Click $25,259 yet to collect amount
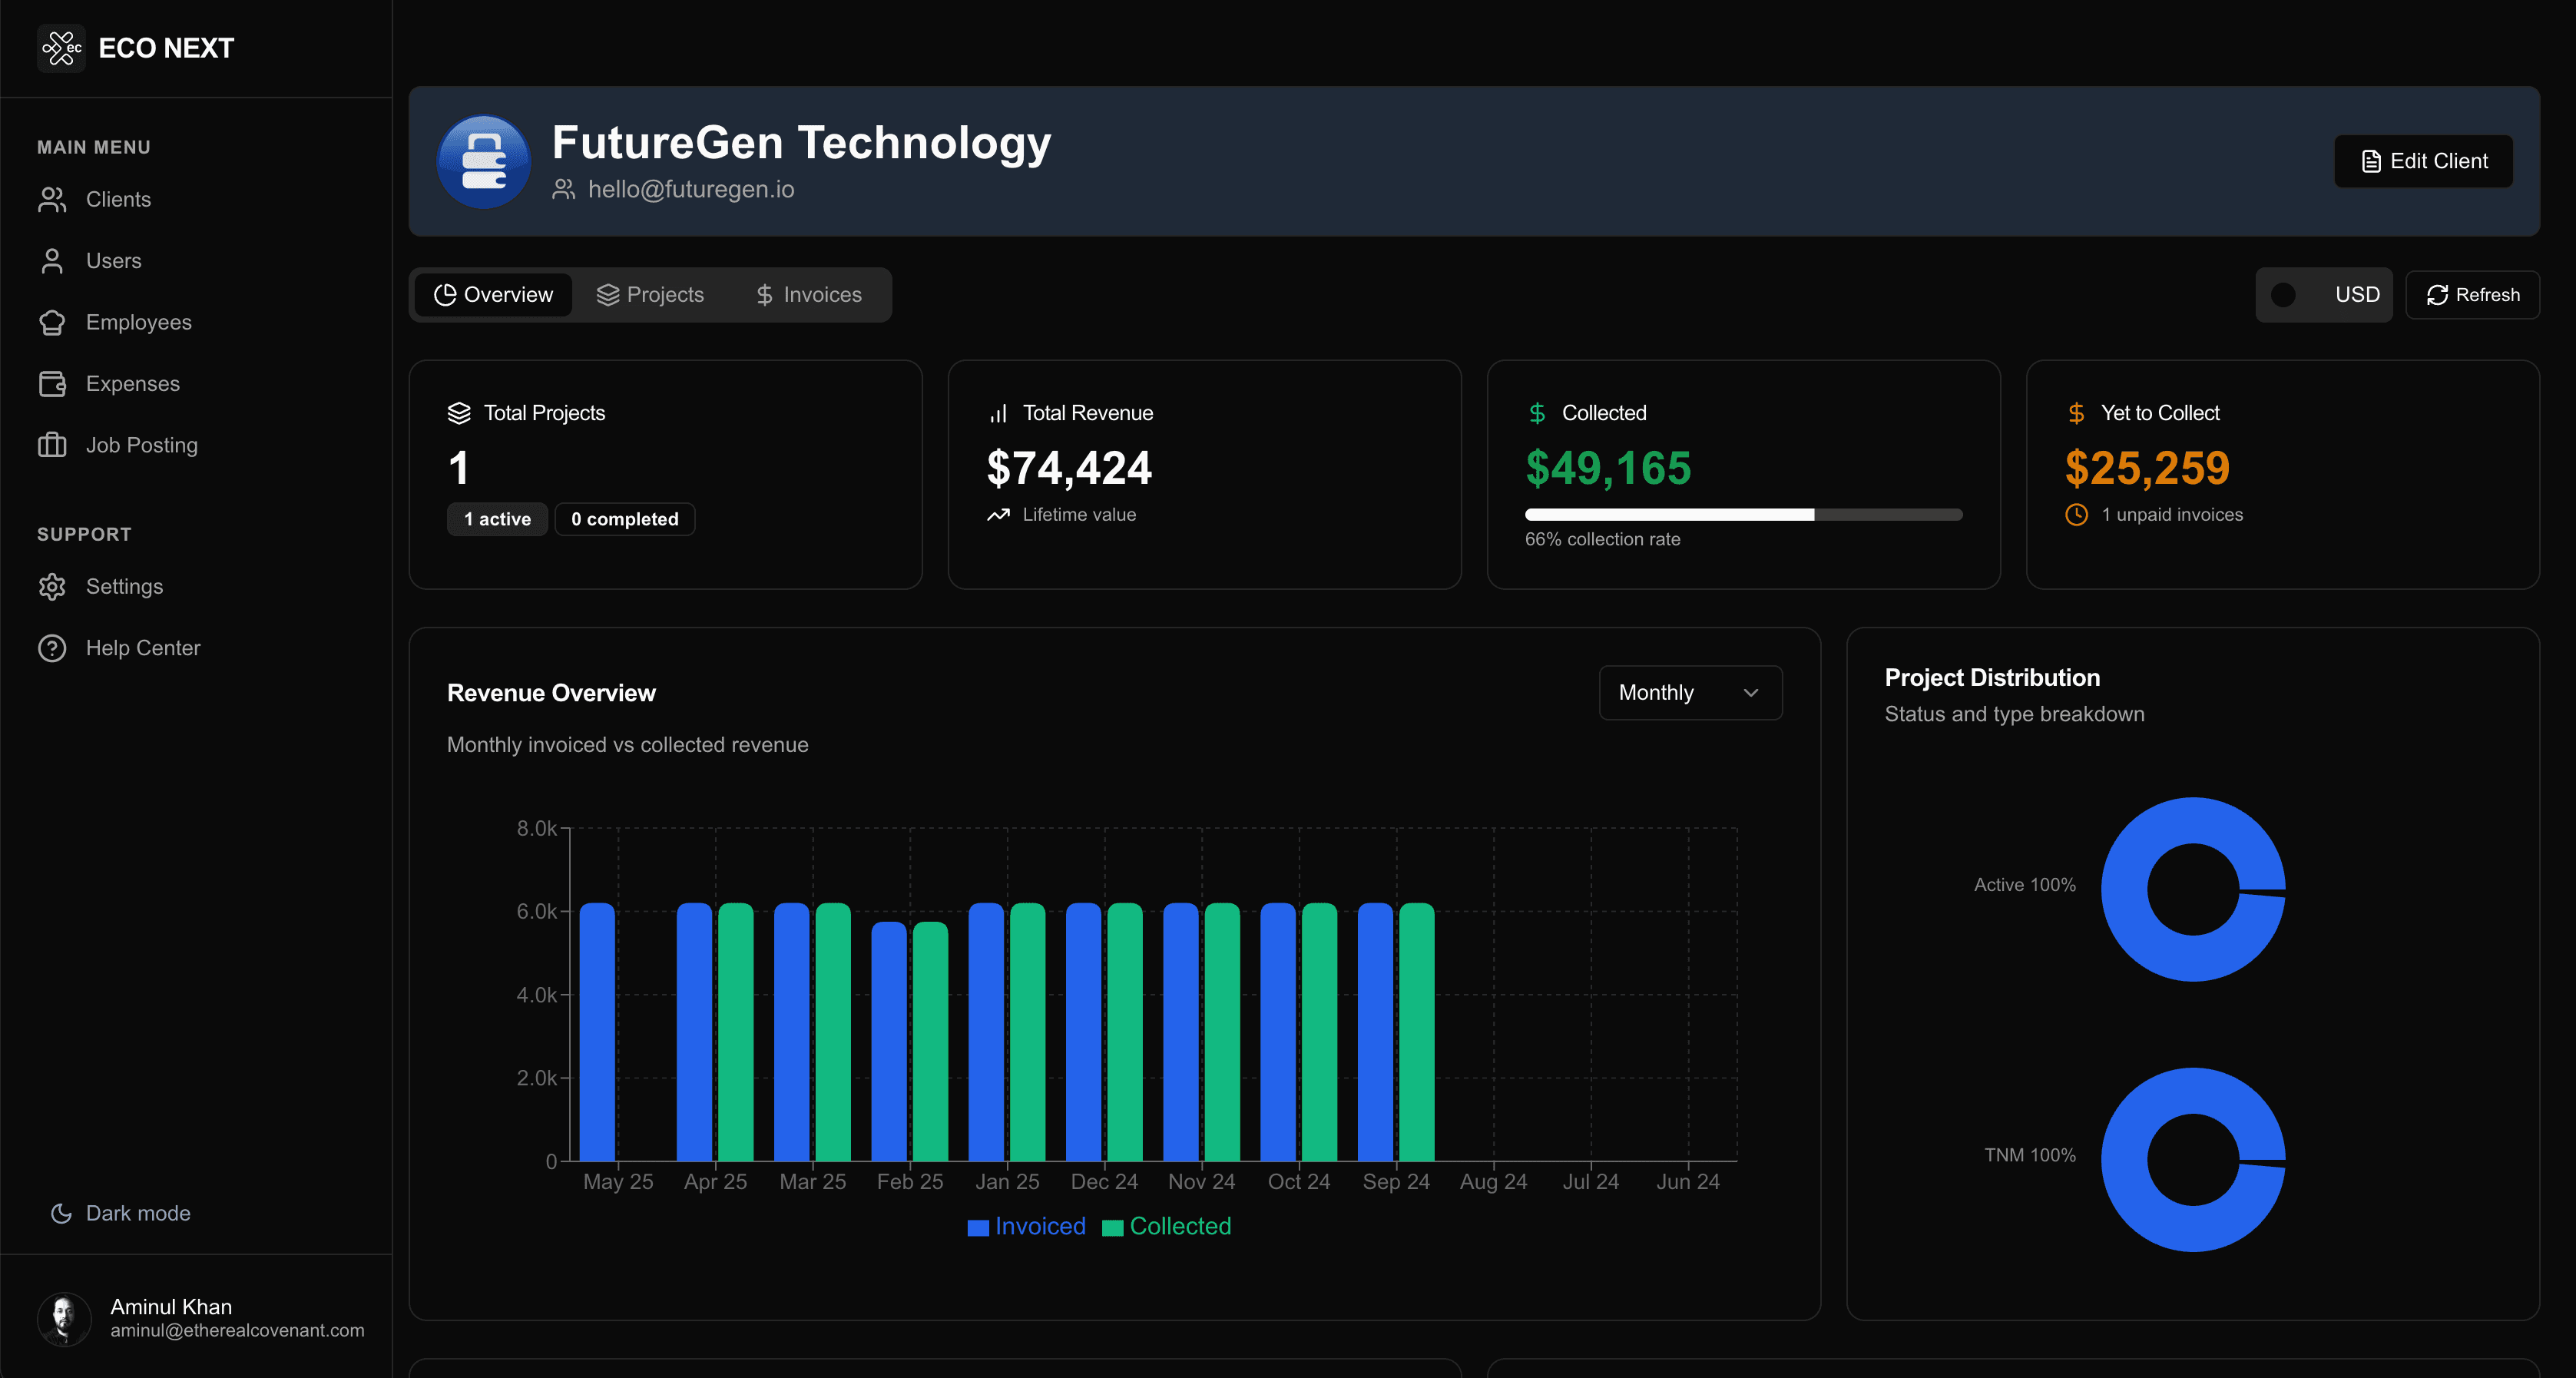This screenshot has width=2576, height=1378. (2147, 468)
